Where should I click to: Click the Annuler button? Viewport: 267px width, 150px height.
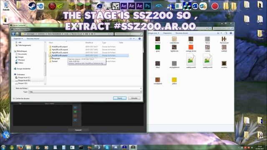134,98
